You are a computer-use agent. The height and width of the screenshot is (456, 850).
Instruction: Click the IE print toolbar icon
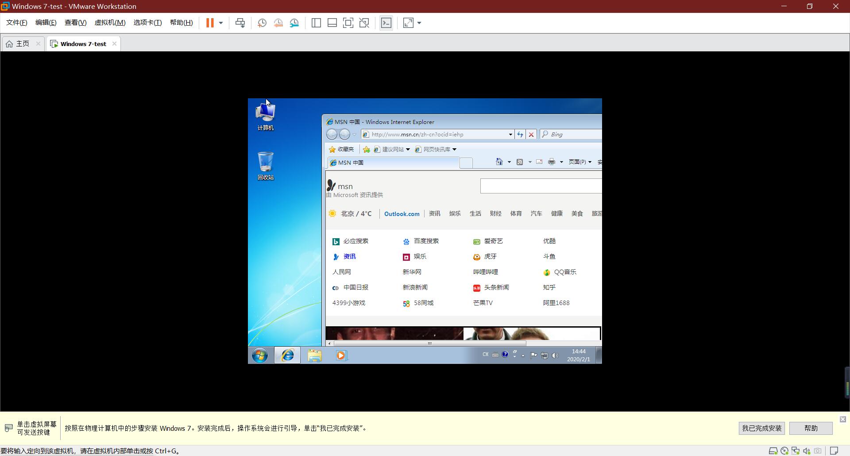(x=552, y=162)
